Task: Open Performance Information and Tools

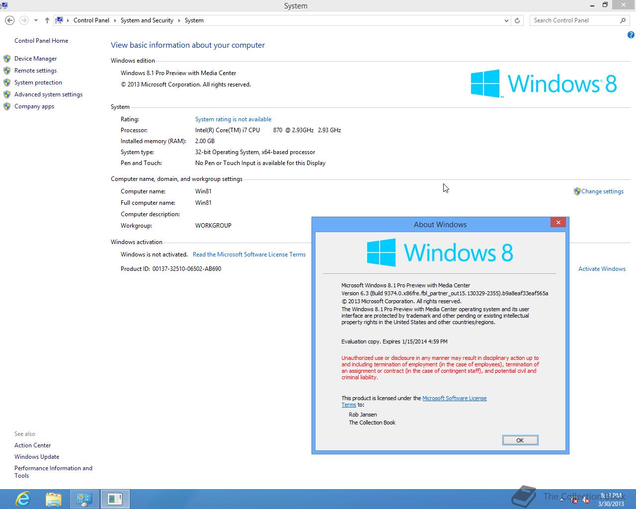Action: point(53,472)
